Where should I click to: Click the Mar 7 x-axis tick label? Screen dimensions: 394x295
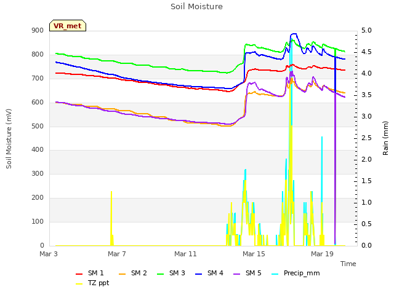[117, 254]
